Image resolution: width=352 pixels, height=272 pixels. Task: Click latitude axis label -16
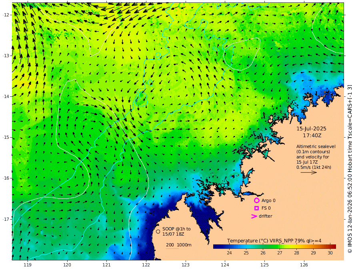coord(6,178)
